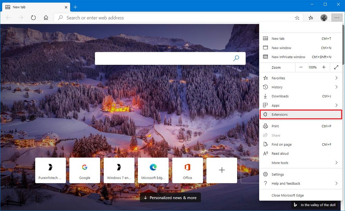The image size is (345, 211).
Task: Choose New tab from the menu
Action: 301,38
